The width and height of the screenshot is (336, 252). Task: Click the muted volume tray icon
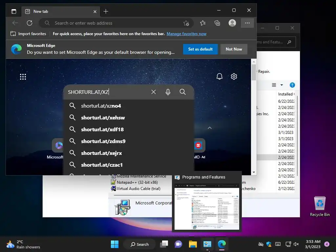(x=296, y=244)
